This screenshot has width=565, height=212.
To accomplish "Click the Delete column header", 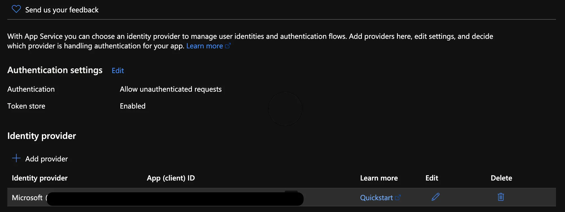I will (x=501, y=178).
